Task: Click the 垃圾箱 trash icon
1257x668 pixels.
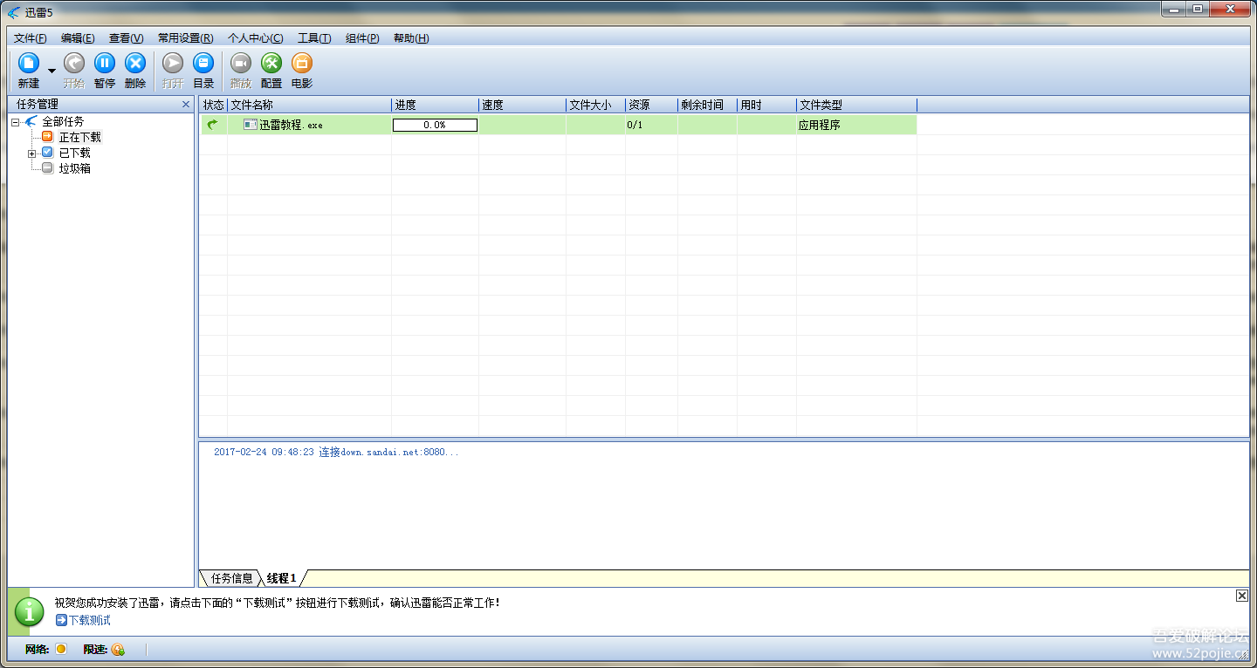Action: coord(47,168)
